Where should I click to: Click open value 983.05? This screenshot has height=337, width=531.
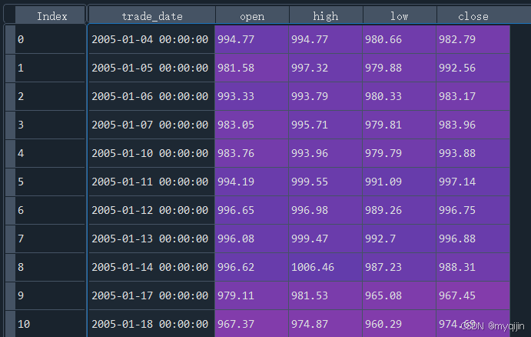point(251,125)
